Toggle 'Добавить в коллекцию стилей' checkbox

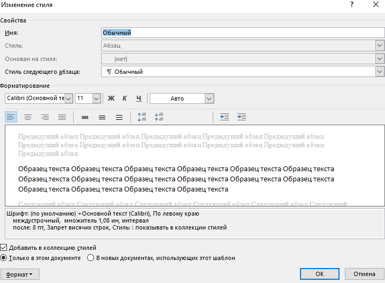[4, 248]
